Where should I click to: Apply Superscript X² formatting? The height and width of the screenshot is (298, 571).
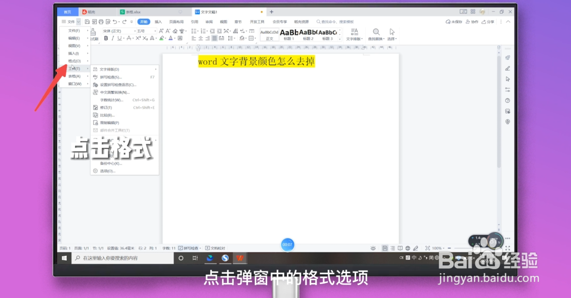138,38
